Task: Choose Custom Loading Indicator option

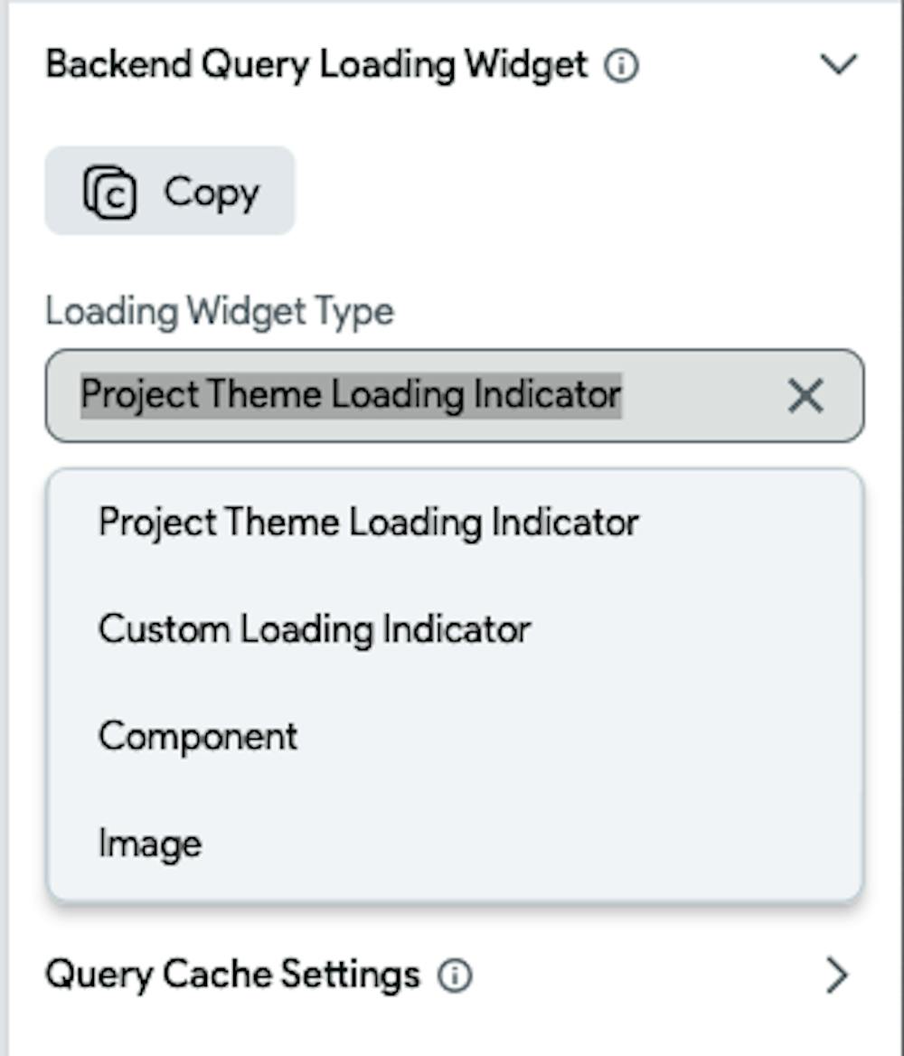Action: pos(314,629)
